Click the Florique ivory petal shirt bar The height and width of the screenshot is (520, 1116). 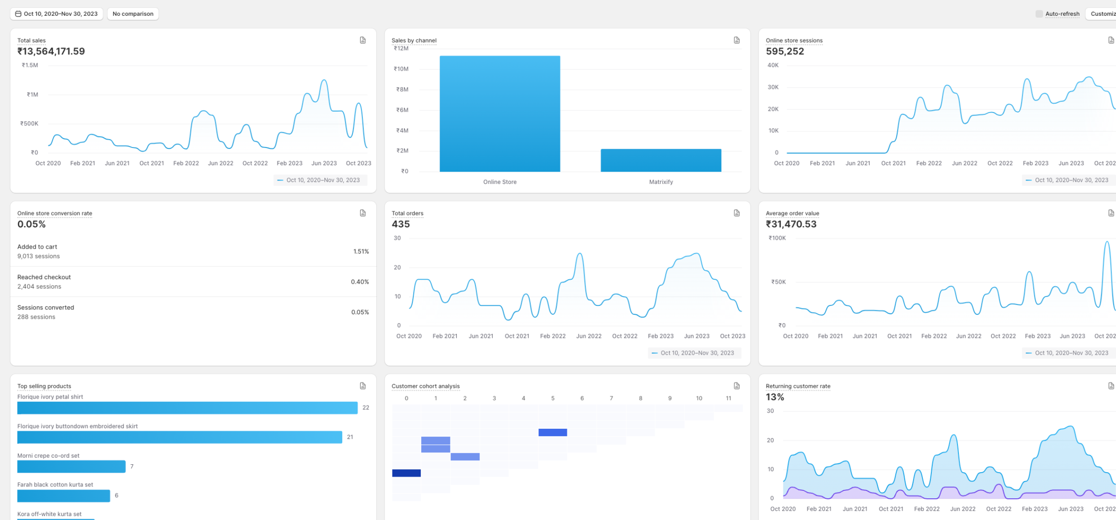[188, 408]
